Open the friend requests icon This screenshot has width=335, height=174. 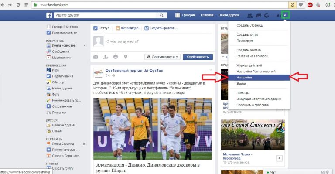(x=250, y=15)
